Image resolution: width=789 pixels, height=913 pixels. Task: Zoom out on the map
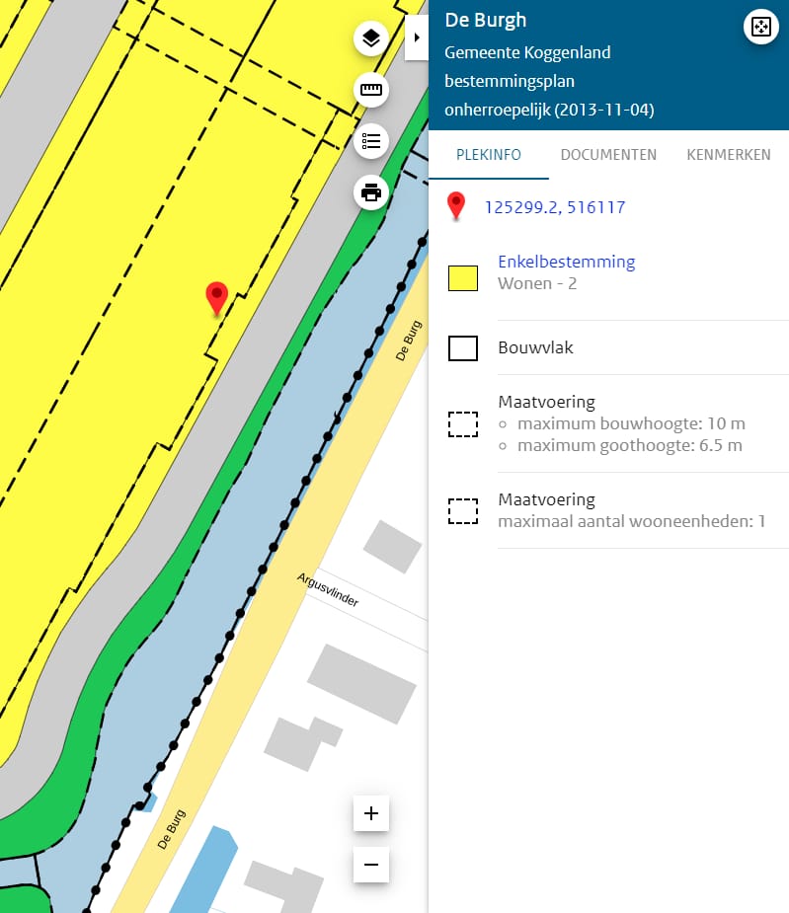pos(371,865)
